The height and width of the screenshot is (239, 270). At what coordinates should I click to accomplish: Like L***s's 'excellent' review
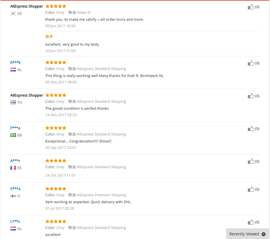click(x=251, y=222)
